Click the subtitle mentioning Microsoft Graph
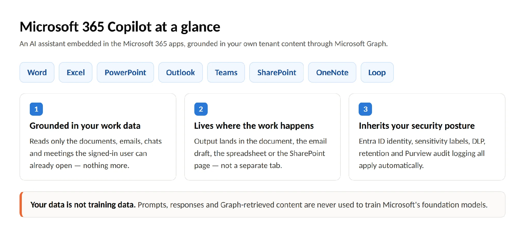525x237 pixels. (204, 44)
